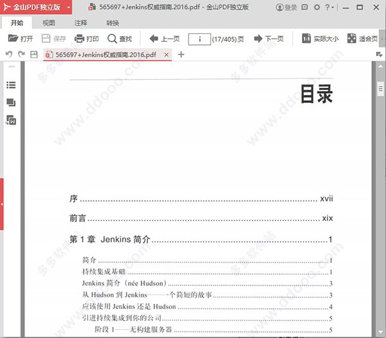This screenshot has width=386, height=338.
Task: Click the 登录 (login) button
Action: click(x=286, y=7)
